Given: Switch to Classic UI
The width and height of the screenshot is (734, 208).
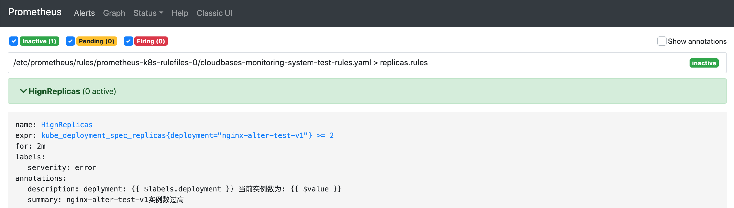Looking at the screenshot, I should (x=215, y=13).
